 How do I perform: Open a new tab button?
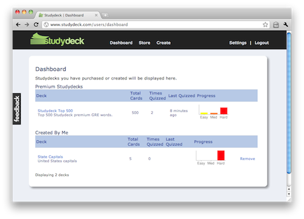pyautogui.click(x=105, y=15)
